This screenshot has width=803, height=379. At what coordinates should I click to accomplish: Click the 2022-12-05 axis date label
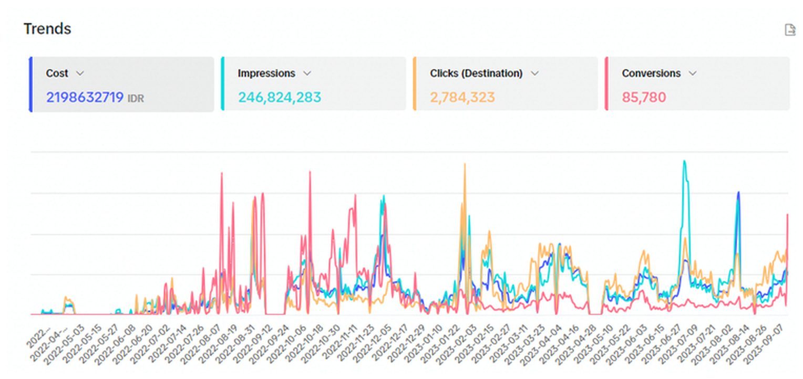373,343
